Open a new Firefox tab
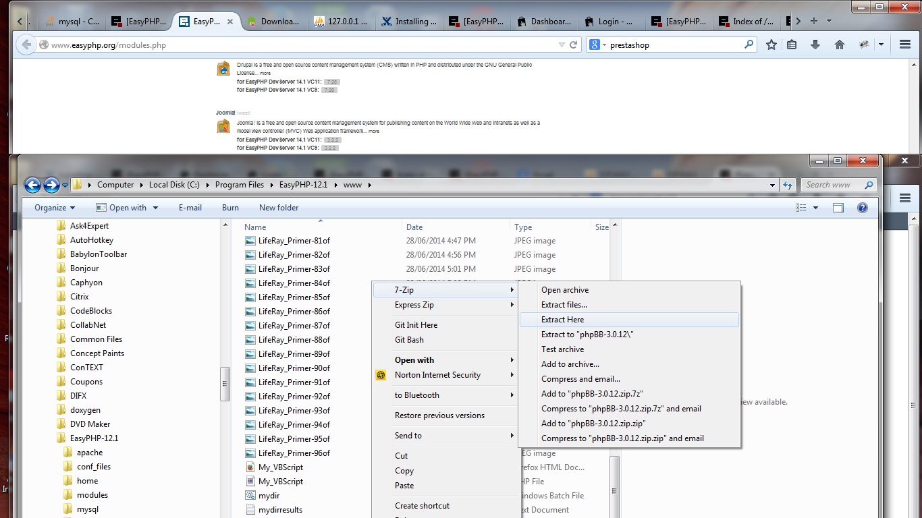922x518 pixels. [814, 21]
